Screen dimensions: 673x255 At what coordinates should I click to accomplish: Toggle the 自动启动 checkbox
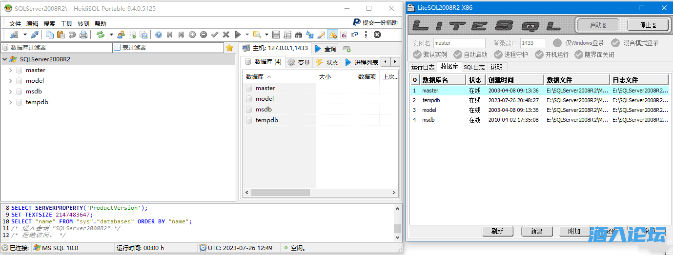point(457,55)
